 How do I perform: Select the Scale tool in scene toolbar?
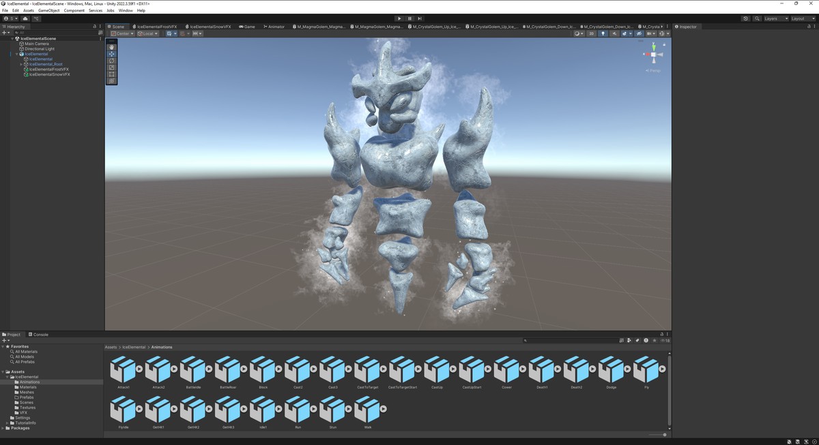[112, 67]
